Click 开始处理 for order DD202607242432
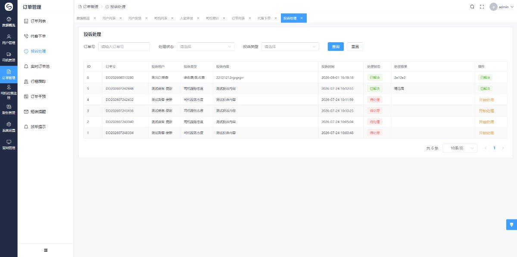Image resolution: width=517 pixels, height=257 pixels. click(486, 100)
